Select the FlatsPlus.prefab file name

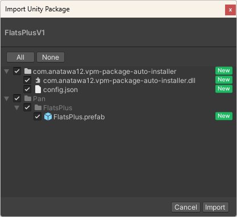coord(79,117)
